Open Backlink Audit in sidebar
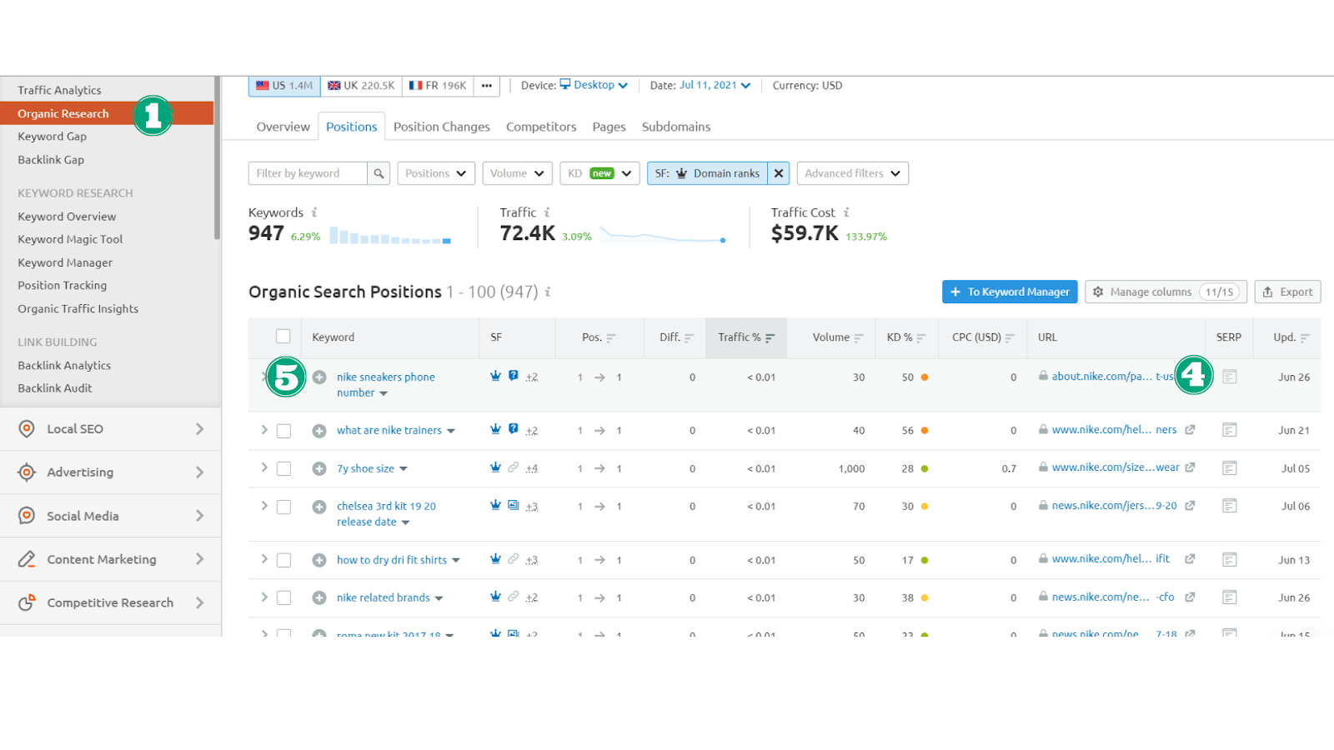This screenshot has width=1334, height=750. (55, 388)
